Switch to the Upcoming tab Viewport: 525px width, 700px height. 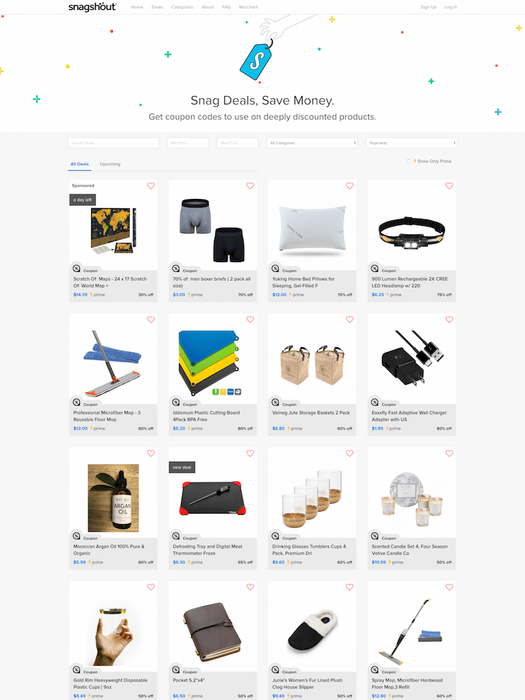[110, 164]
